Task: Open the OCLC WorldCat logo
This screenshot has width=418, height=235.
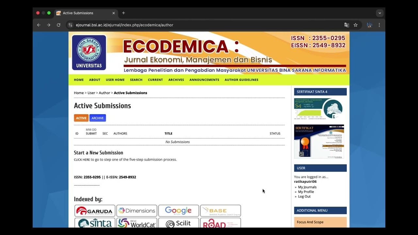Action: click(137, 223)
